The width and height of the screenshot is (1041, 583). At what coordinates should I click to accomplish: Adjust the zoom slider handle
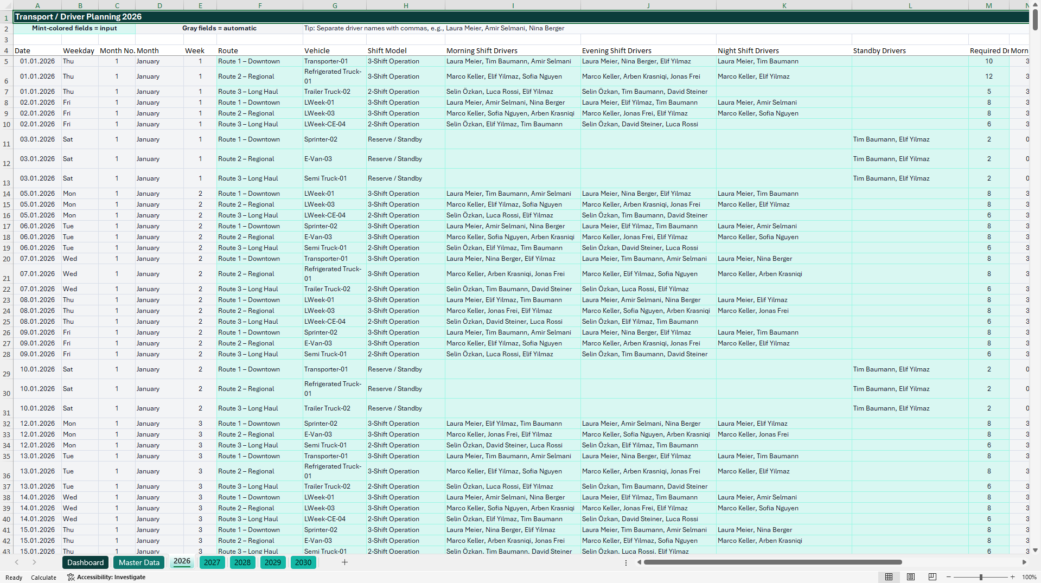coord(981,577)
